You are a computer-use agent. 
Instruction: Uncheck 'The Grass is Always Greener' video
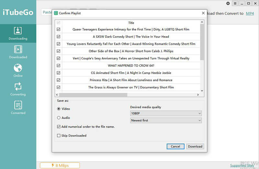point(59,87)
